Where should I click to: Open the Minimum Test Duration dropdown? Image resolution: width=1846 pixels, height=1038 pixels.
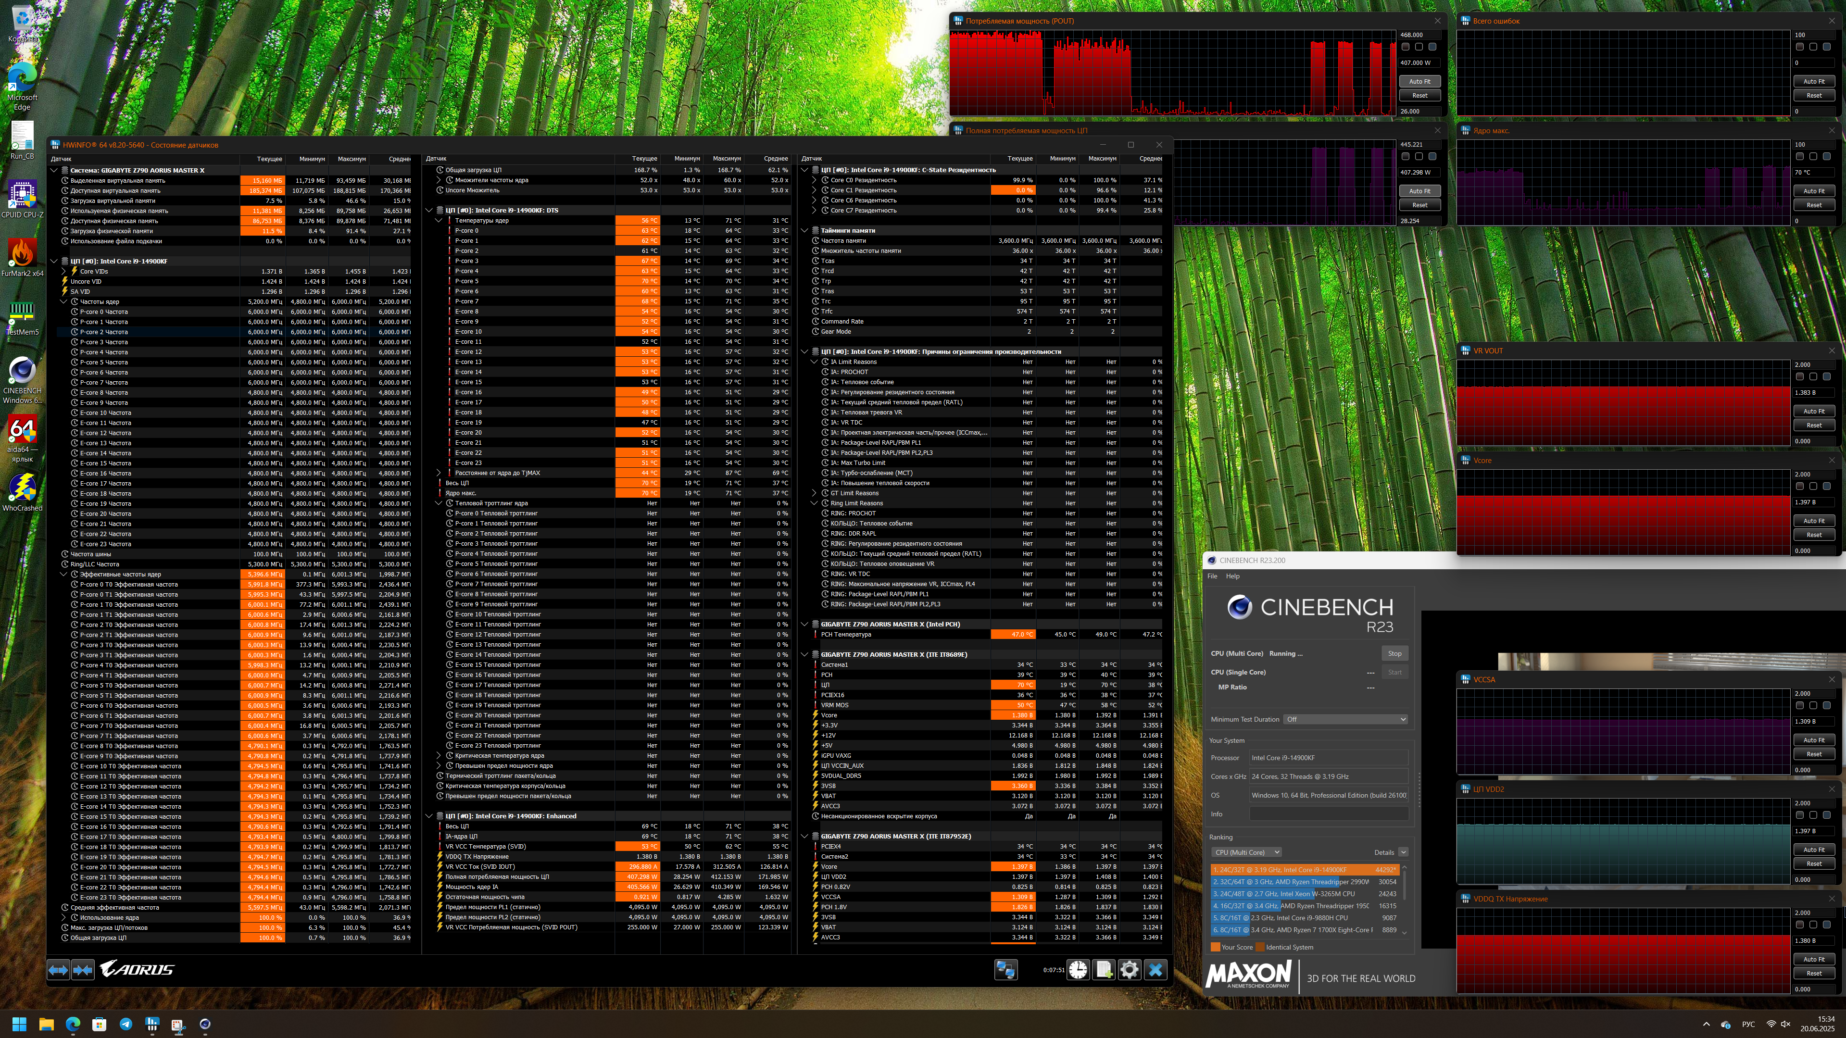[x=1345, y=719]
